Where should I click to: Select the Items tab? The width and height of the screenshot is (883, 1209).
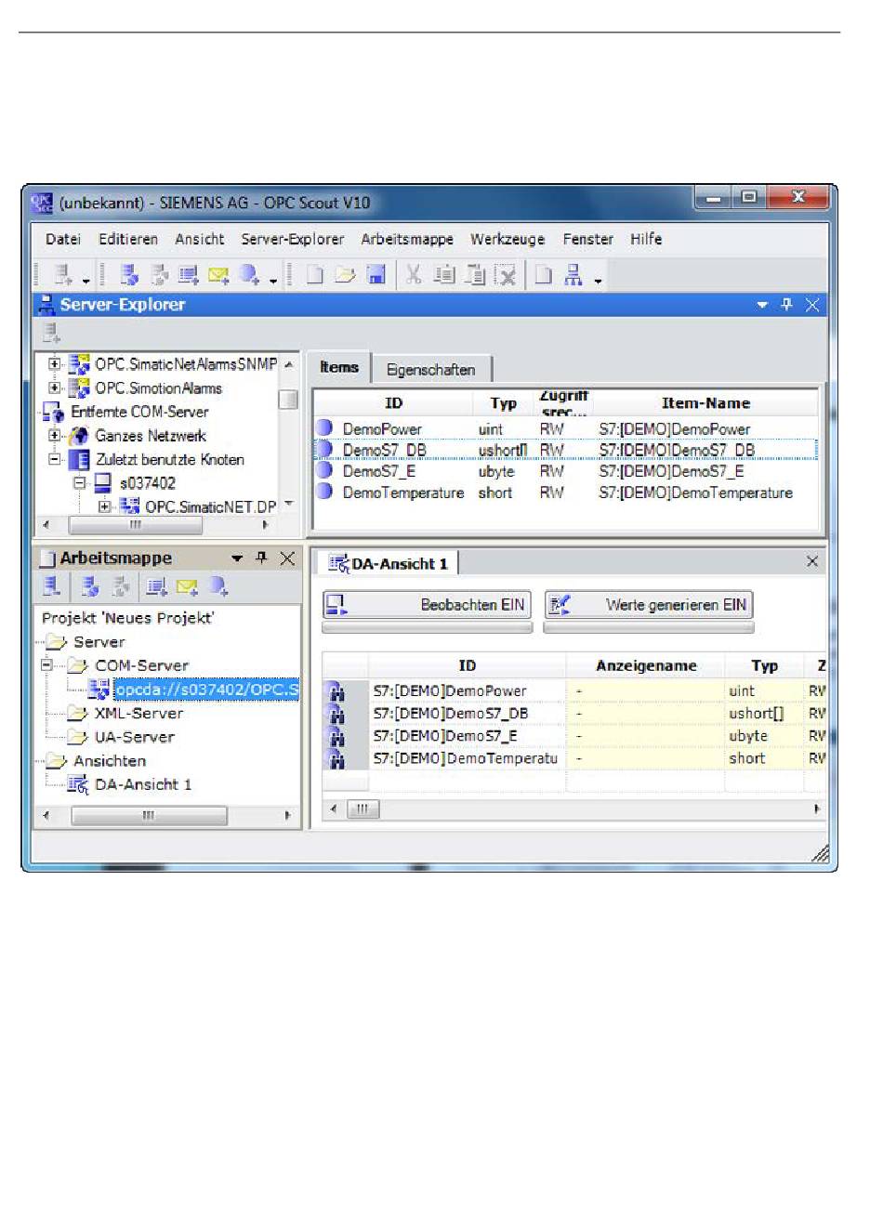tap(339, 367)
